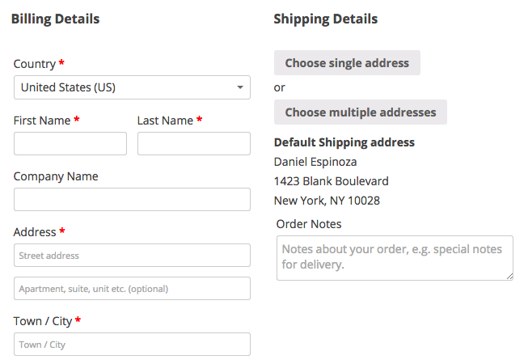
Task: Click the First Name input field
Action: [70, 144]
